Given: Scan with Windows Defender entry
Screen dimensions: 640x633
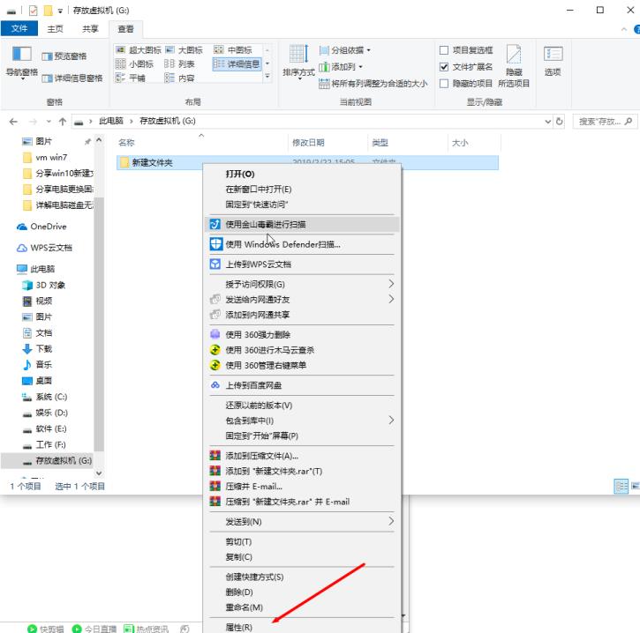Looking at the screenshot, I should pyautogui.click(x=302, y=244).
